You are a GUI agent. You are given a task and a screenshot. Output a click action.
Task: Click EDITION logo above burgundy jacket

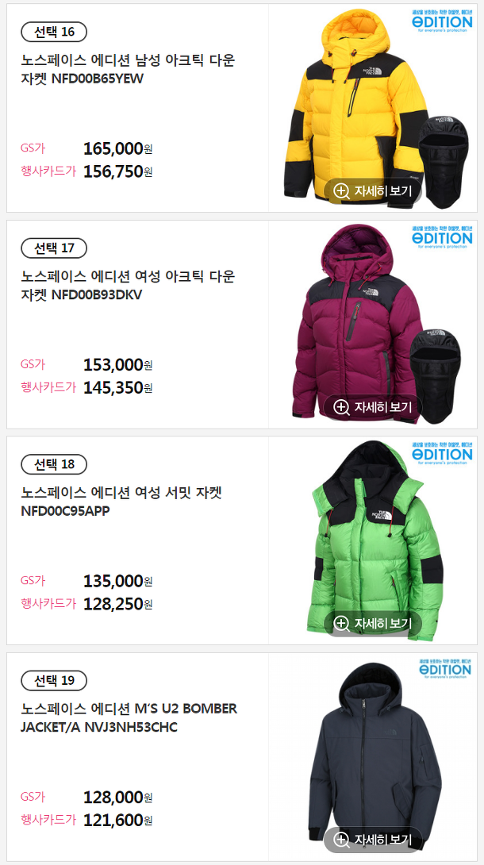(x=442, y=237)
